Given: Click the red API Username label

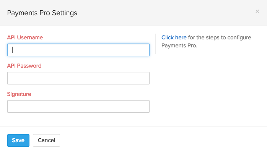Looking at the screenshot, I should click(25, 37).
